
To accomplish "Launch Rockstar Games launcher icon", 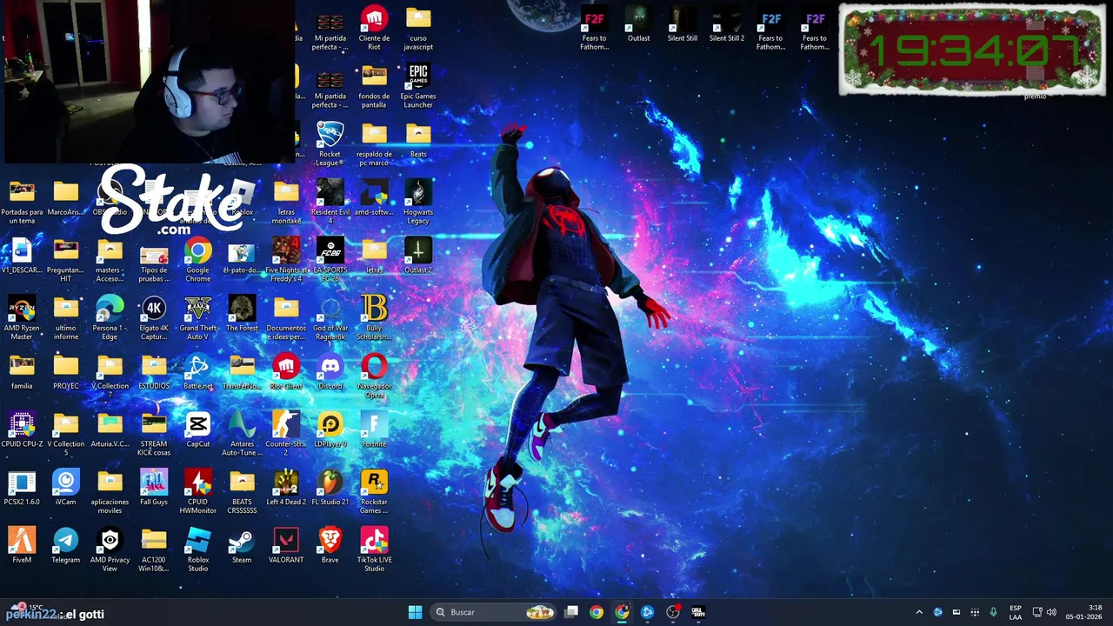I will (374, 483).
